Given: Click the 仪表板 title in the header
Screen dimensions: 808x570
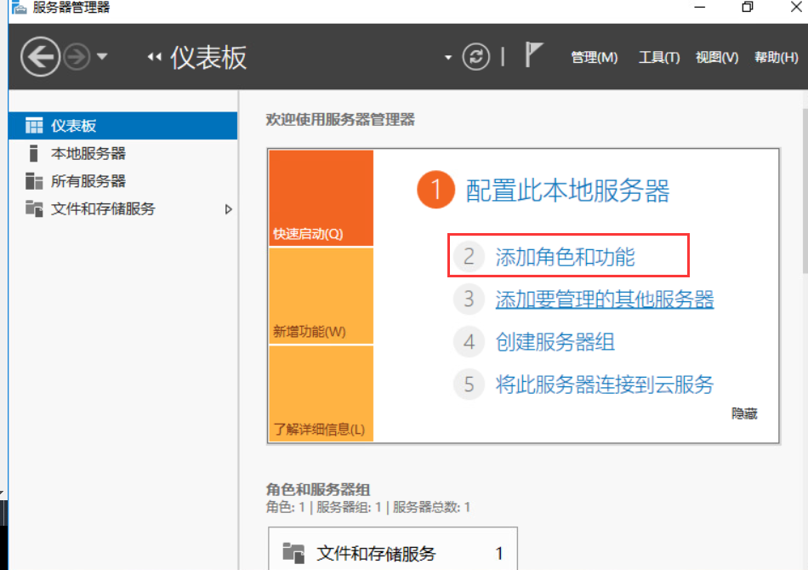Looking at the screenshot, I should (x=208, y=57).
